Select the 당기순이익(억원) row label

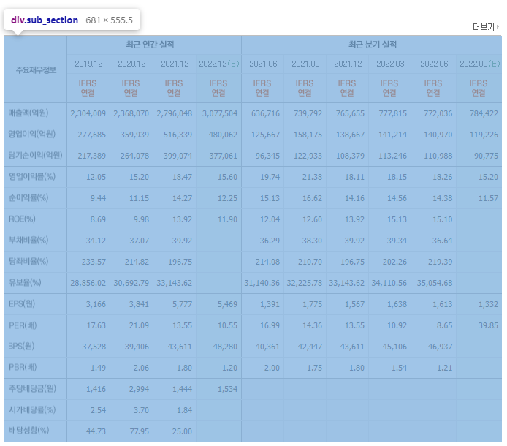(35, 155)
